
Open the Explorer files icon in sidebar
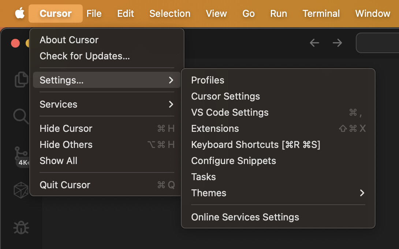[21, 79]
